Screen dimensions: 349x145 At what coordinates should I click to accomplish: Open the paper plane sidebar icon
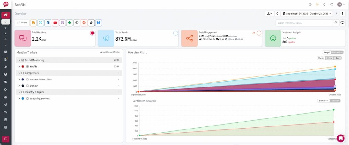6,104
